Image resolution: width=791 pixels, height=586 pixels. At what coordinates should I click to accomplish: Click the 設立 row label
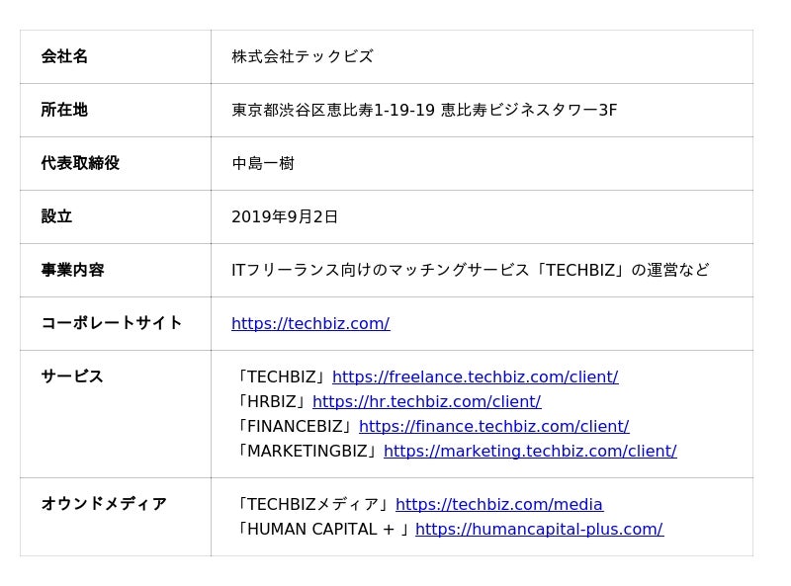point(56,216)
